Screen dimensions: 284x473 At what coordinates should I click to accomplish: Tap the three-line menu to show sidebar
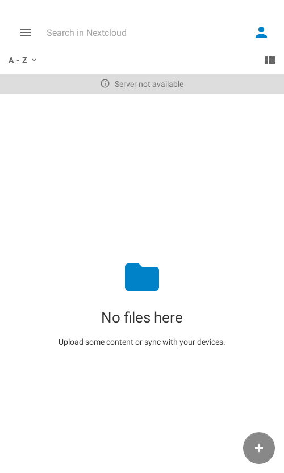click(26, 32)
